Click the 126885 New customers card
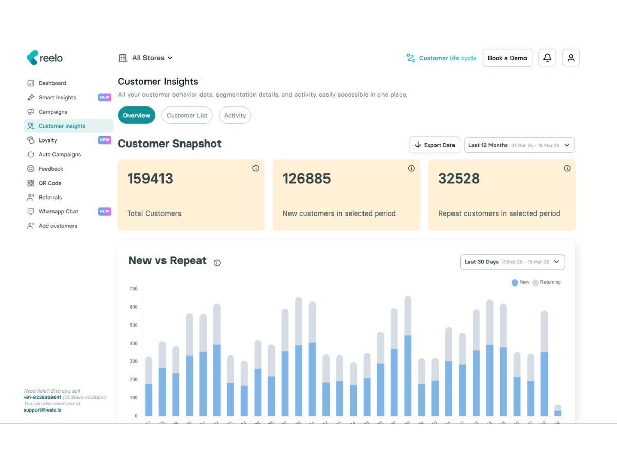 pos(346,195)
